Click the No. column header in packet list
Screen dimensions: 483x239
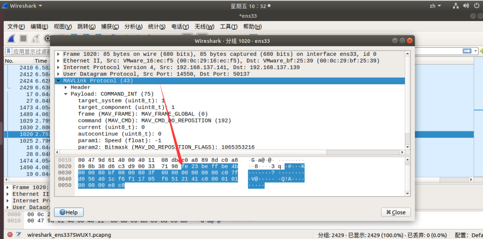(18, 61)
